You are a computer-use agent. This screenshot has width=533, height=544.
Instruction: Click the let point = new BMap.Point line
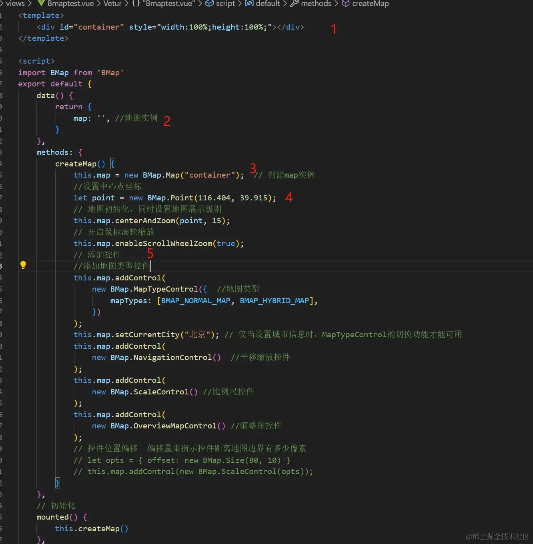point(175,198)
